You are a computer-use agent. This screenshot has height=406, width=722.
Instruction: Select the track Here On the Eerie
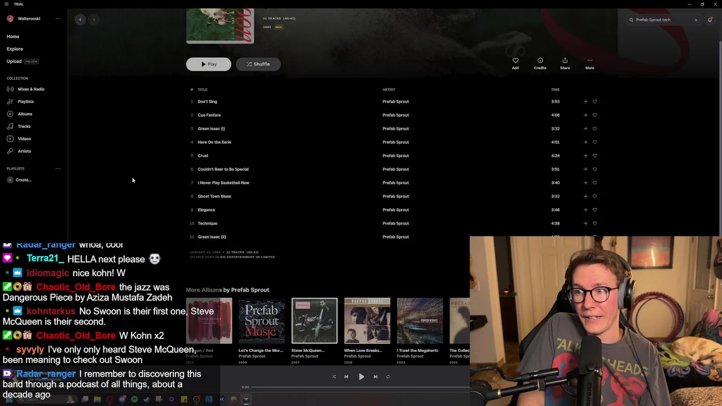pyautogui.click(x=214, y=142)
